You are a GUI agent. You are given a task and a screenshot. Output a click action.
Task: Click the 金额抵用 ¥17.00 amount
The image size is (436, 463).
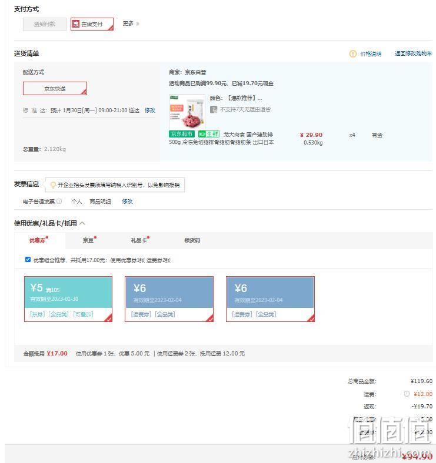(57, 354)
